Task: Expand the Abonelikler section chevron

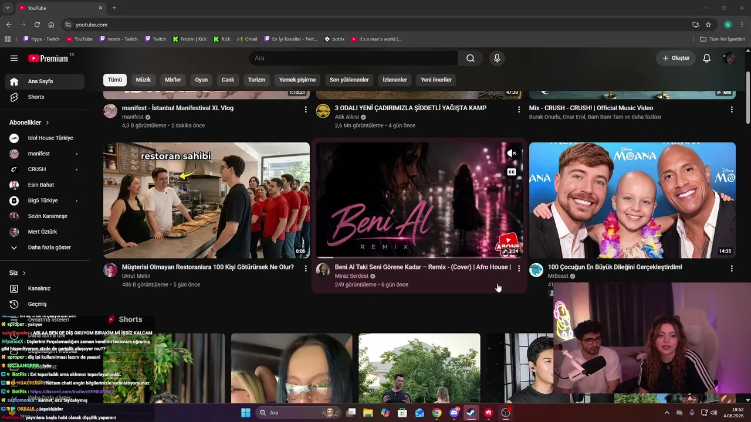Action: click(48, 122)
